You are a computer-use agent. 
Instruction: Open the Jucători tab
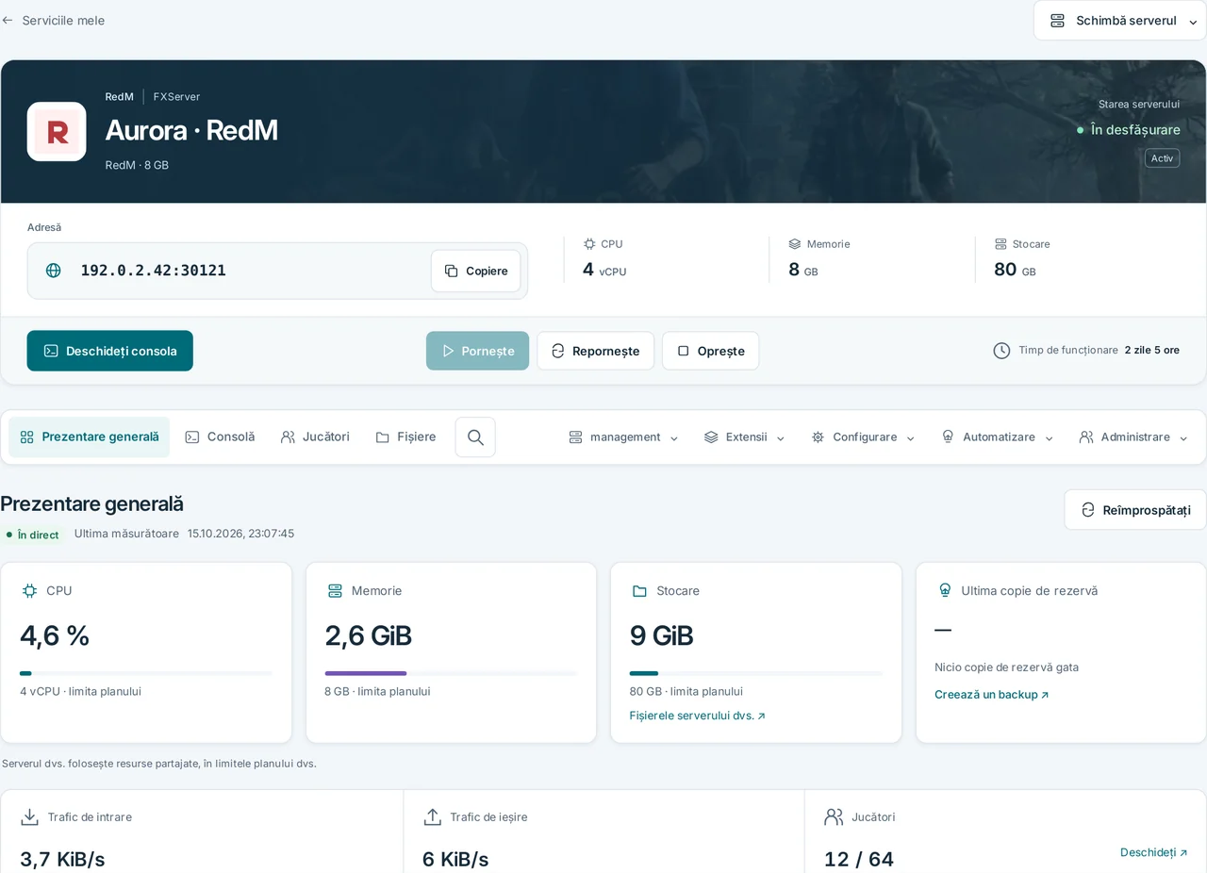[315, 437]
